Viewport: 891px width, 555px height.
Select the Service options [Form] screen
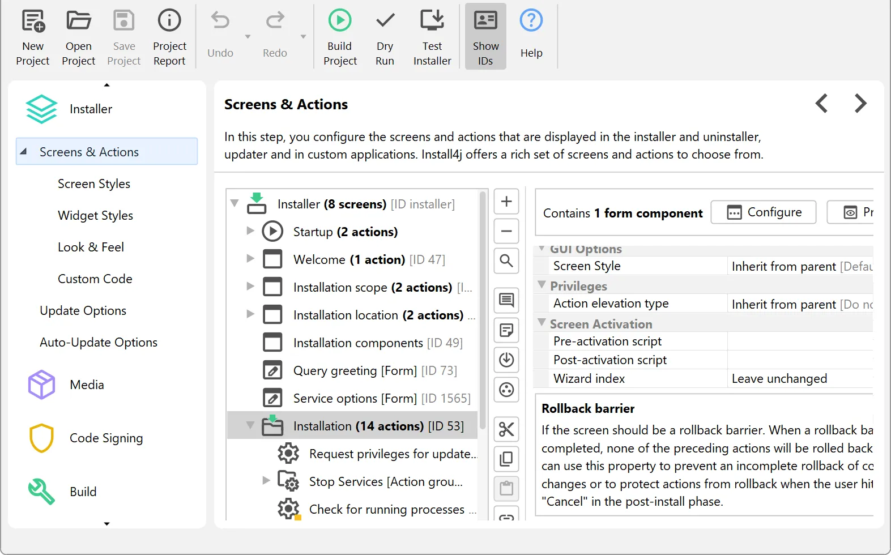(352, 398)
